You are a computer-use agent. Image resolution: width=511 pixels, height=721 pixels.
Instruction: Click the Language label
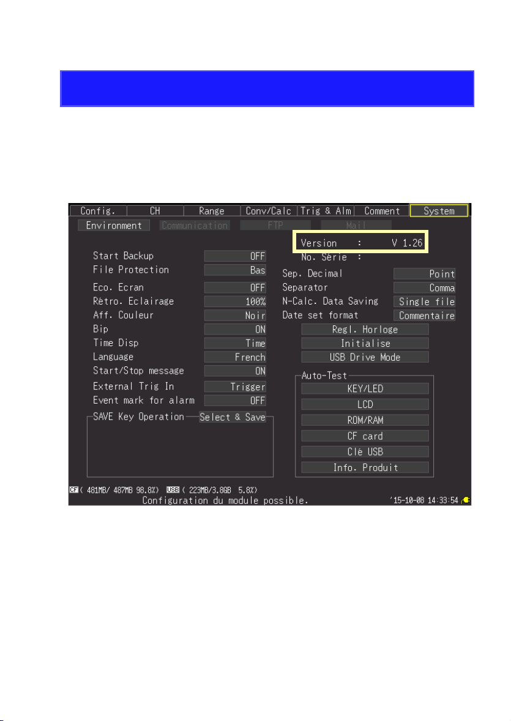[113, 357]
